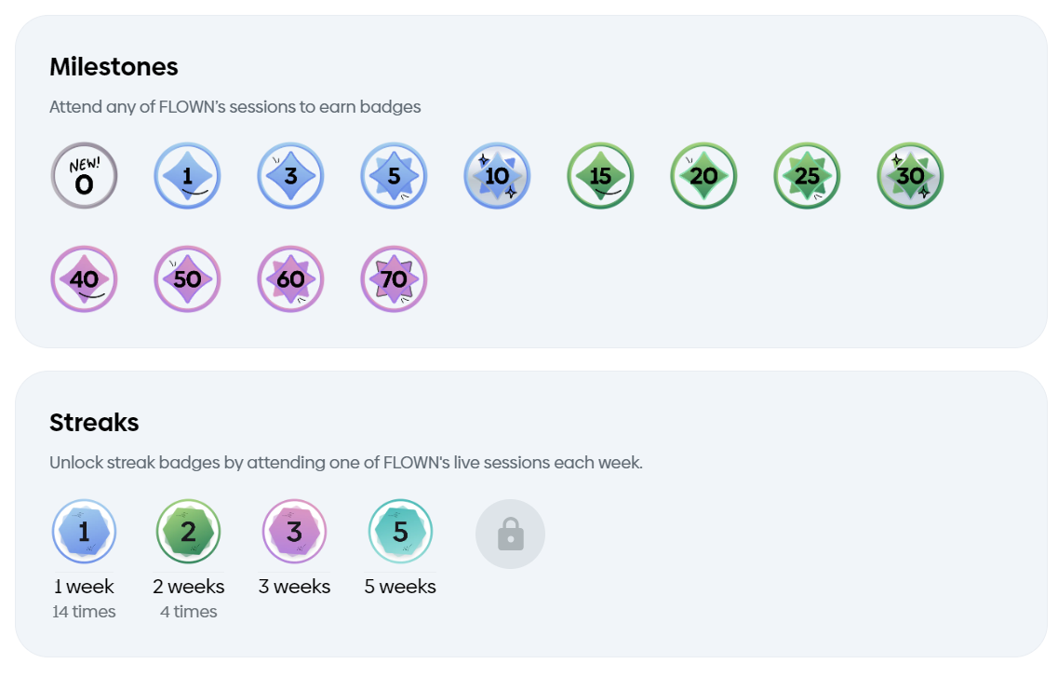Open the purple 60 milestone badge
The width and height of the screenshot is (1058, 677).
coord(291,278)
